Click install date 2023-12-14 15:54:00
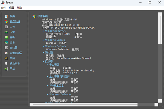The width and height of the screenshot is (164, 109). [67, 25]
